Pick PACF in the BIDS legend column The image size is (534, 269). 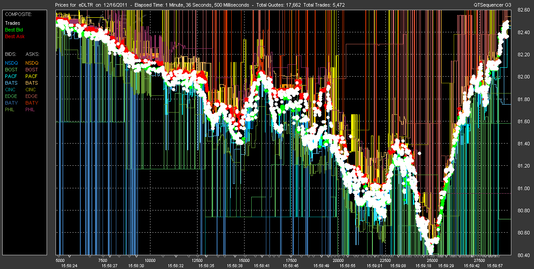tap(11, 76)
